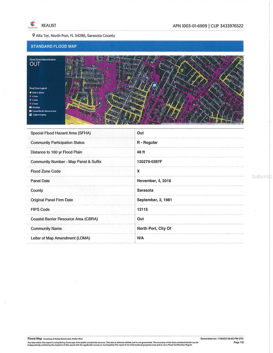Image resolution: width=273 pixels, height=353 pixels.
Task: Click the Page 1/2 indicator in footer
Action: (x=239, y=342)
